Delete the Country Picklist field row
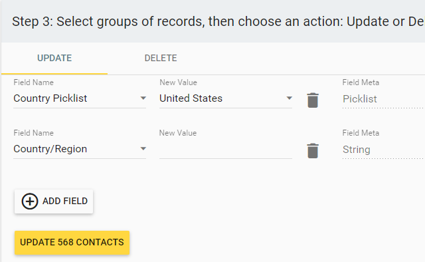 tap(313, 100)
